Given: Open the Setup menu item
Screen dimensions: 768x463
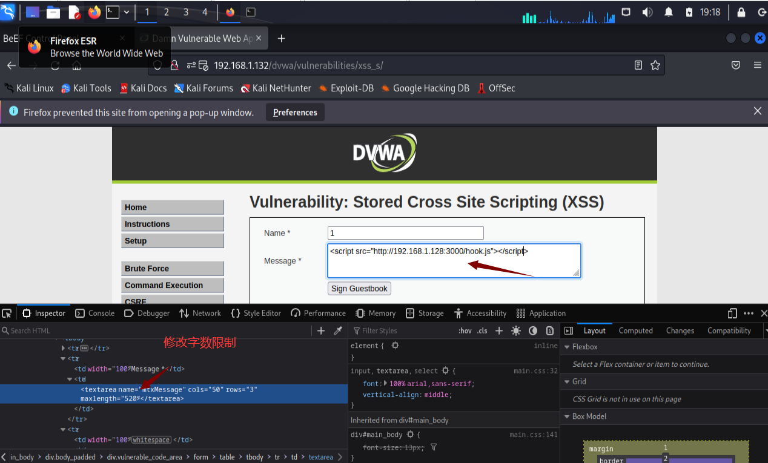Looking at the screenshot, I should pos(173,241).
